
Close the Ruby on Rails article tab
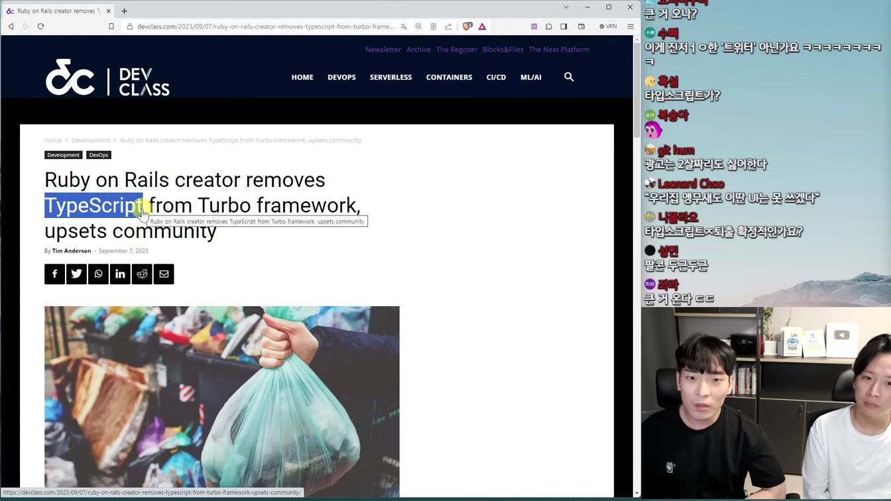[x=109, y=11]
